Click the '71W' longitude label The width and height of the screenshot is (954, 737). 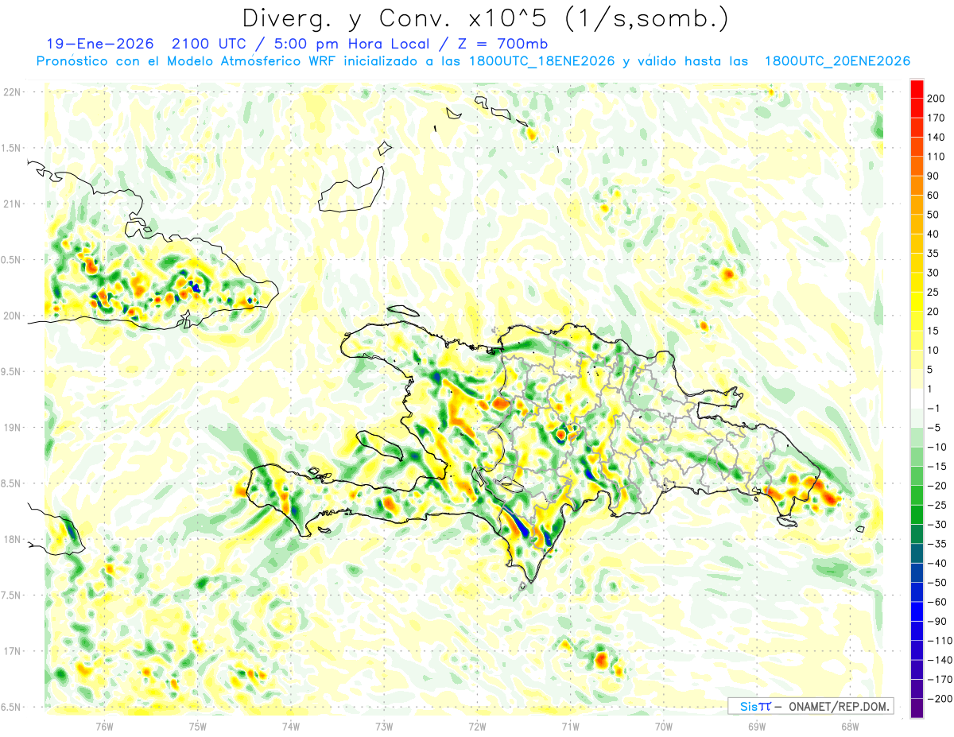click(x=570, y=727)
